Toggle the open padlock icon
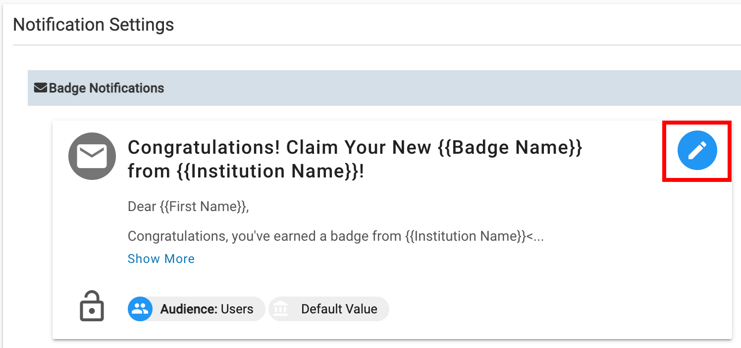Screen dimensions: 741x348 click(x=92, y=307)
